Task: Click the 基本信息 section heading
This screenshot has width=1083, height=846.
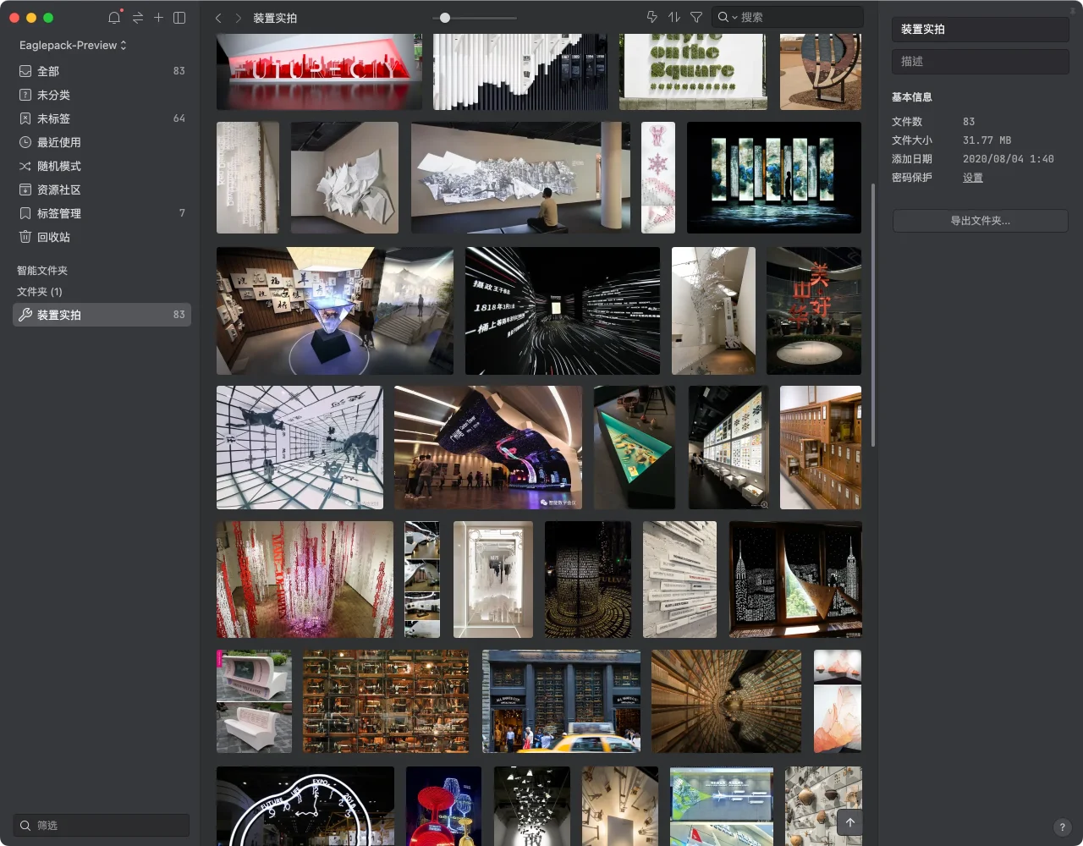Action: point(912,97)
